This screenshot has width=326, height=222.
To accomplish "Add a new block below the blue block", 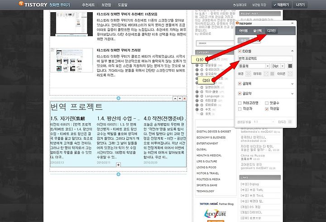I will click(x=118, y=174).
